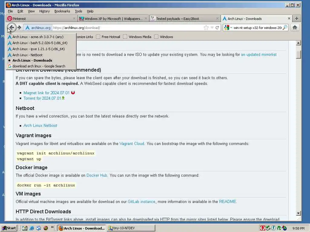The height and width of the screenshot is (232, 310).
Task: Click the scrollbar up arrow
Action: (298, 43)
